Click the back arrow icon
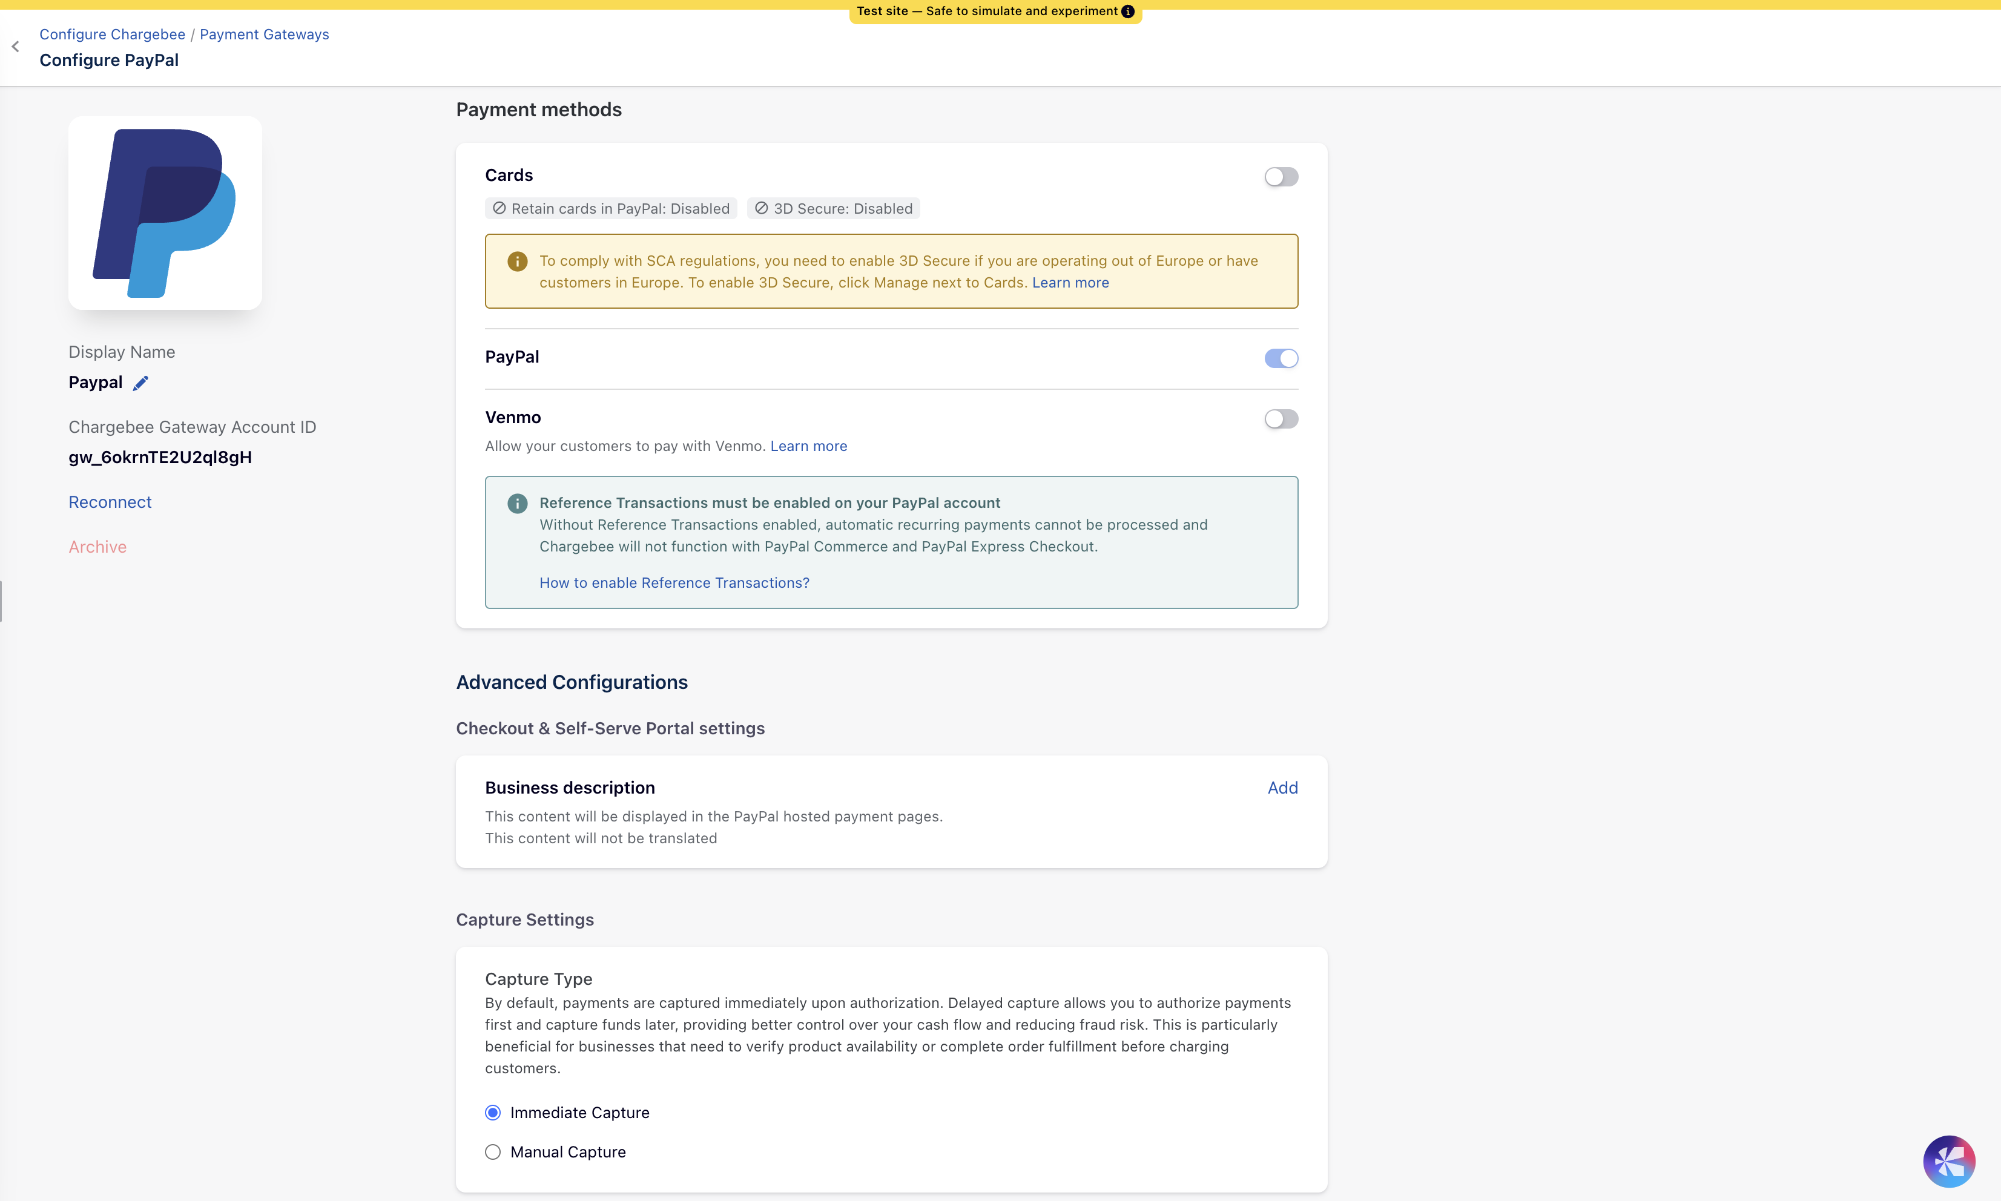2001x1201 pixels. [15, 47]
